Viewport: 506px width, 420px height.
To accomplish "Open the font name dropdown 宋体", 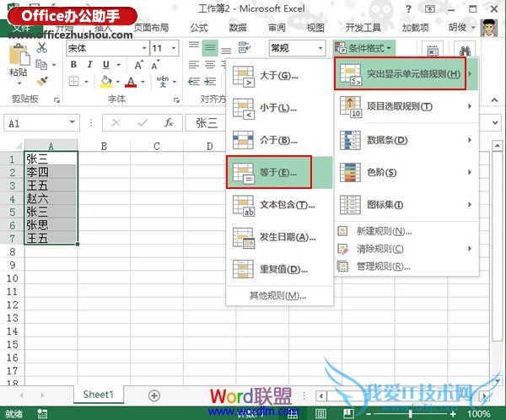I will click(x=144, y=48).
